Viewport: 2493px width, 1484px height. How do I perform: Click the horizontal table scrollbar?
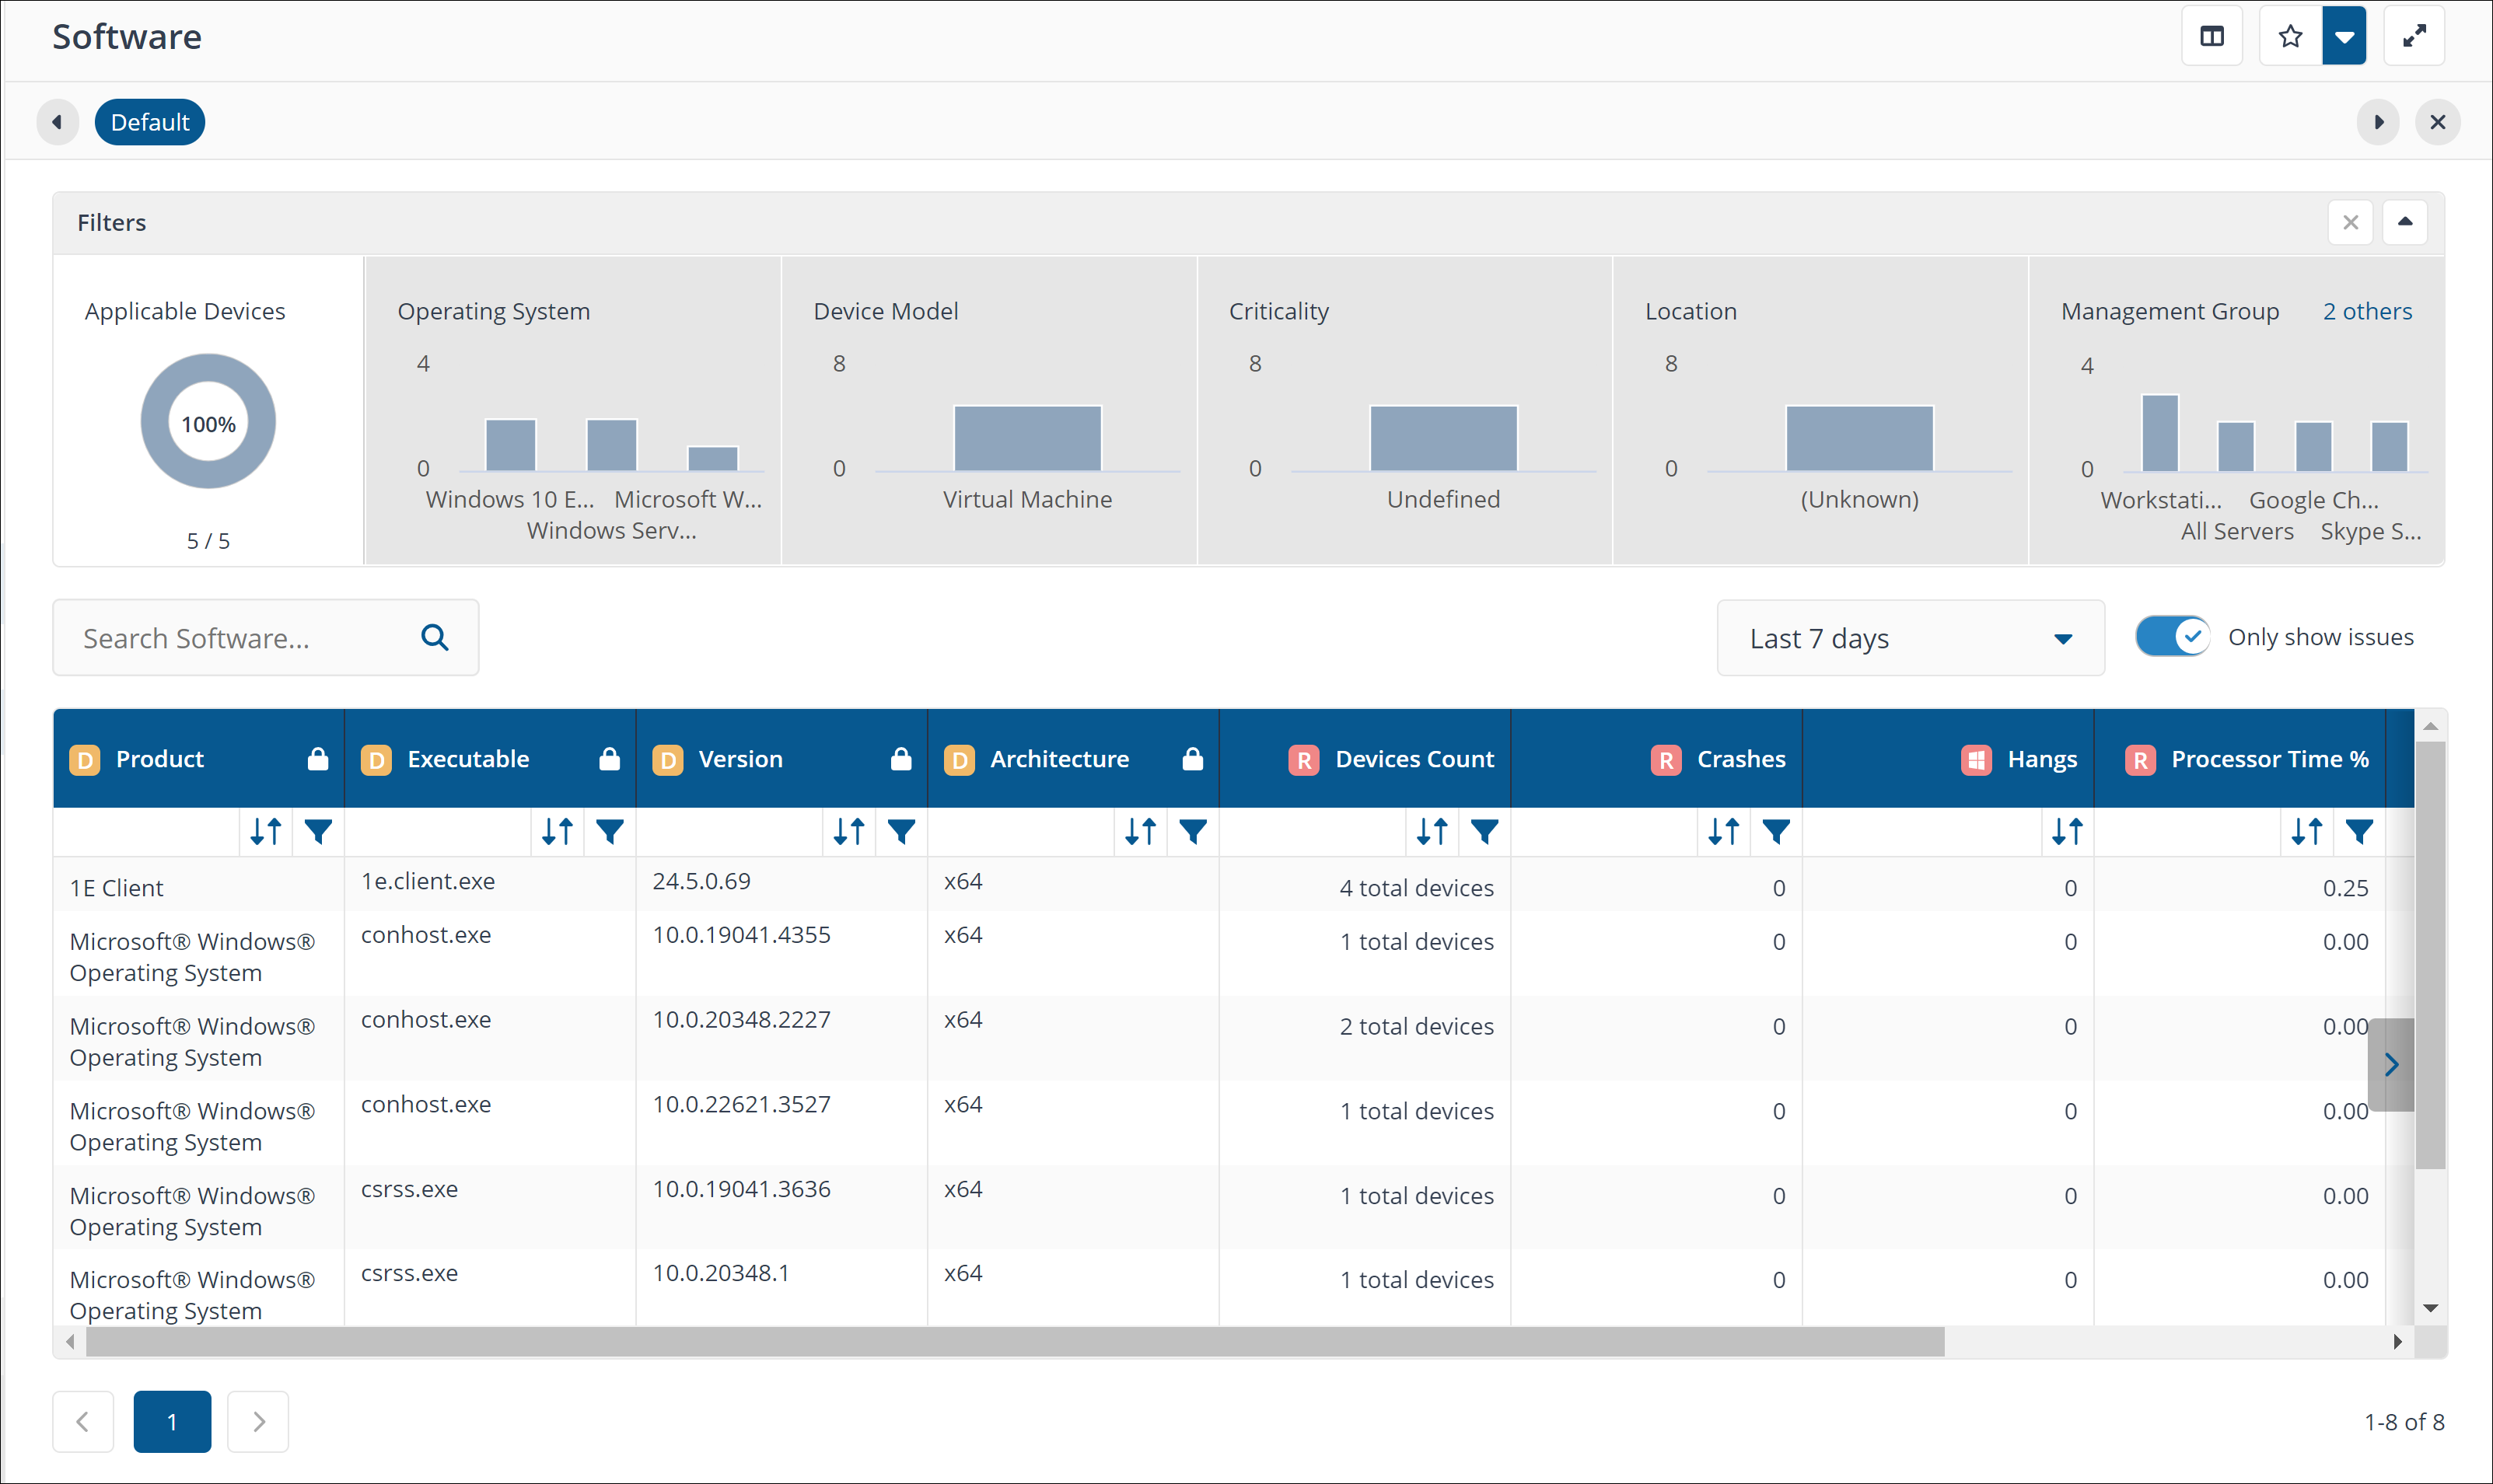click(x=1014, y=1342)
